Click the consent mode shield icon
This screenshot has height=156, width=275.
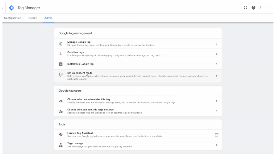pos(61,74)
